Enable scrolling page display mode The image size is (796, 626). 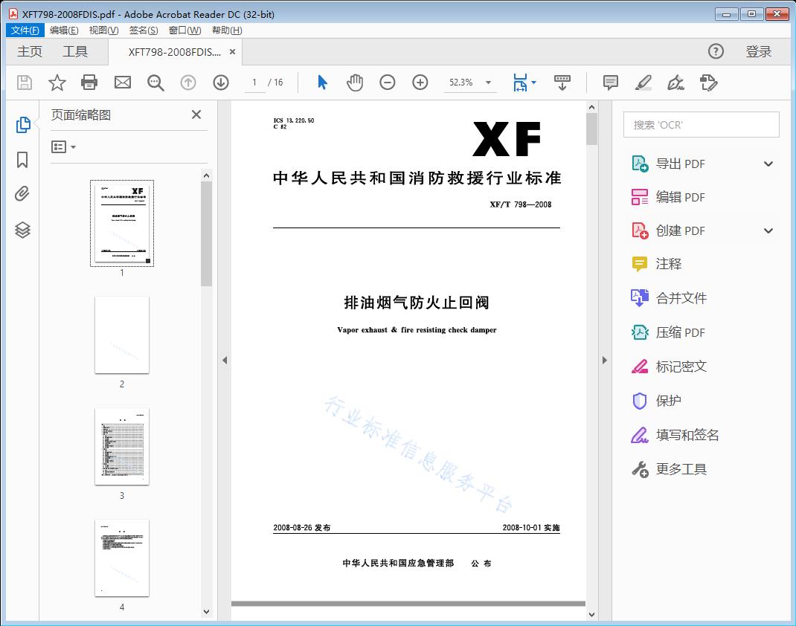pyautogui.click(x=562, y=83)
